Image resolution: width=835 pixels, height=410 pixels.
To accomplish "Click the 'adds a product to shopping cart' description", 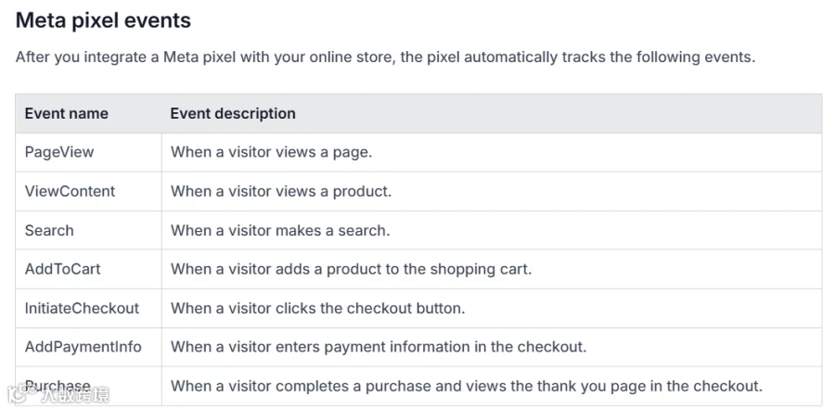I will click(x=351, y=269).
